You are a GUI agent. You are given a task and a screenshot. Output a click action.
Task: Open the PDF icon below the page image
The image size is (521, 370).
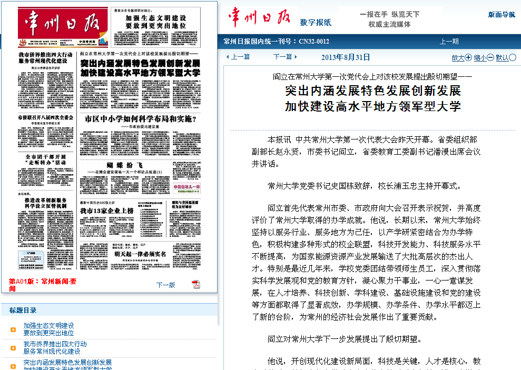196,284
